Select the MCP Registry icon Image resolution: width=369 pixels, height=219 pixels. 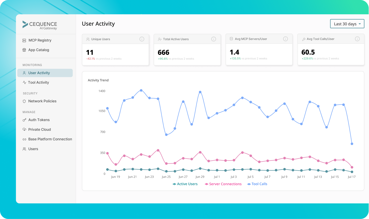point(24,40)
